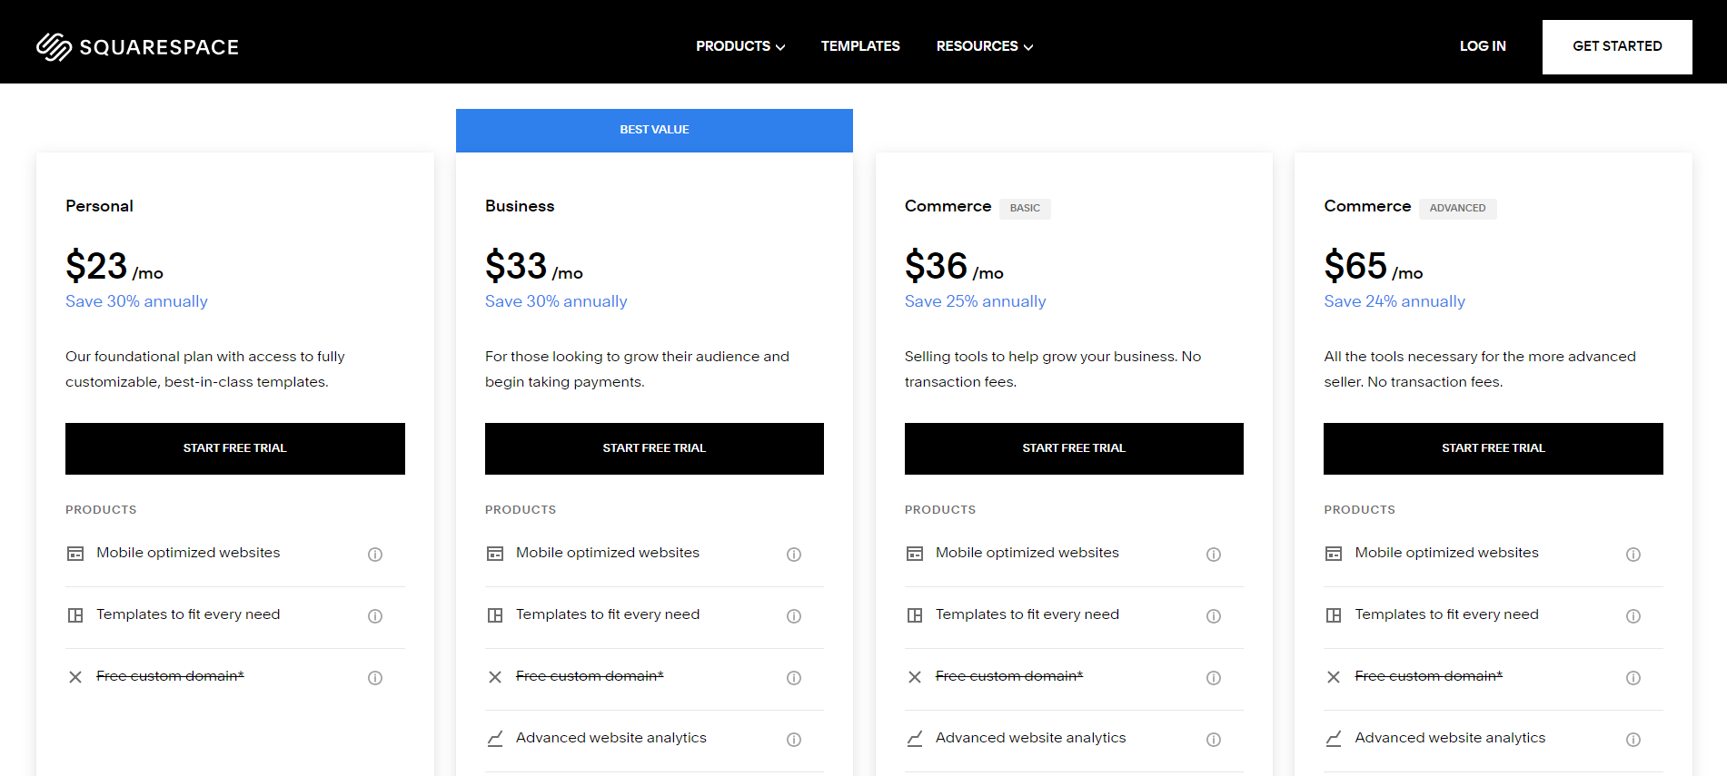Click the Get Started button
Image resolution: width=1727 pixels, height=776 pixels.
pyautogui.click(x=1617, y=46)
